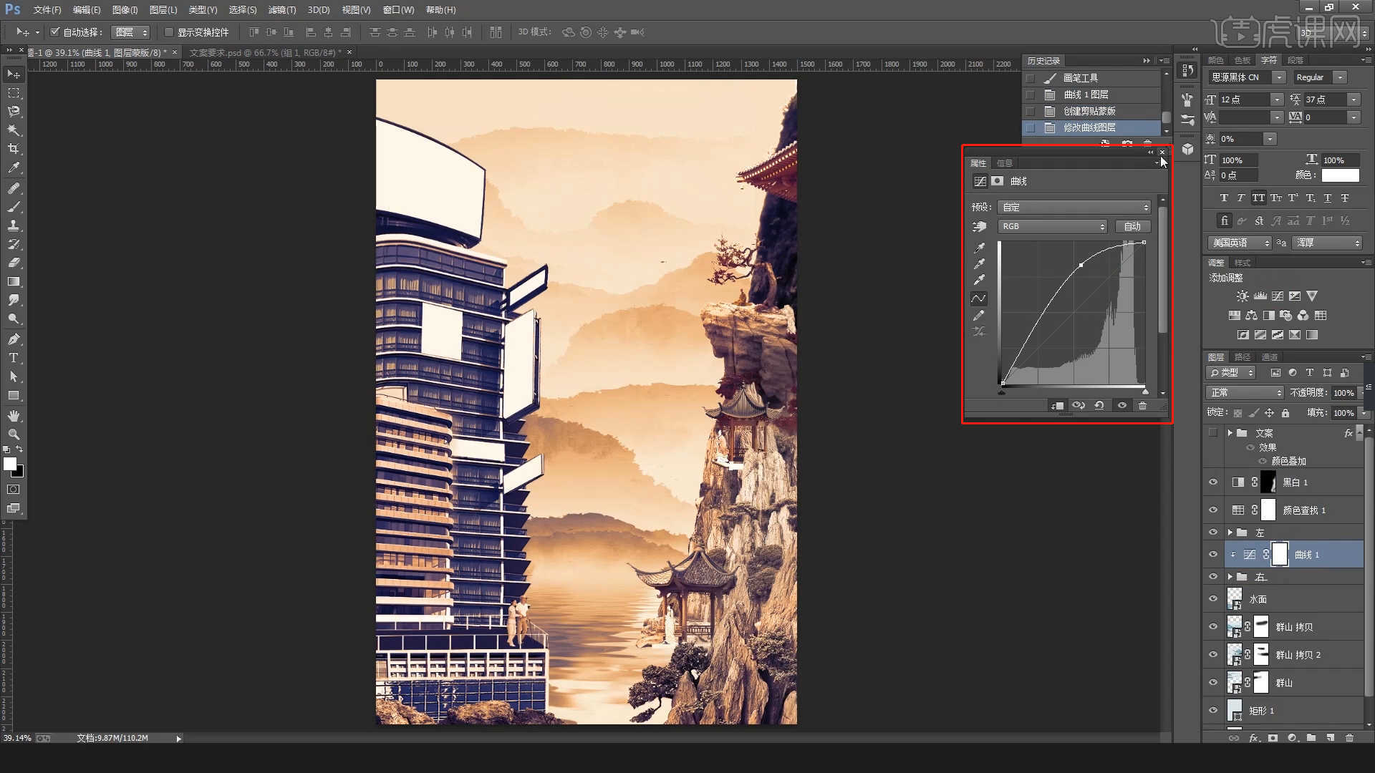
Task: Reset curves adjustment to defaults icon
Action: point(1099,406)
